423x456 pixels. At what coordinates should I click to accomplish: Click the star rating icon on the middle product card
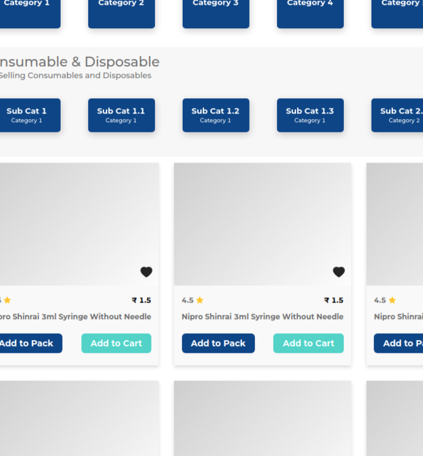[200, 300]
